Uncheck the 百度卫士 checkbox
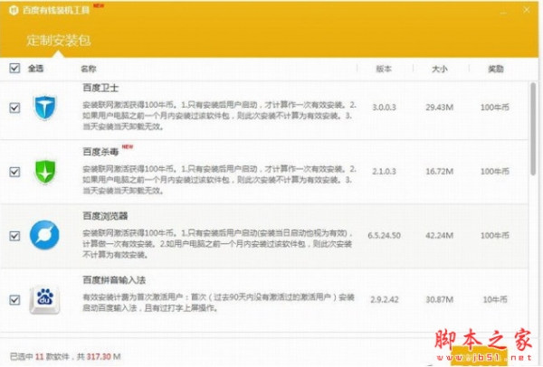The image size is (543, 367). coord(14,108)
